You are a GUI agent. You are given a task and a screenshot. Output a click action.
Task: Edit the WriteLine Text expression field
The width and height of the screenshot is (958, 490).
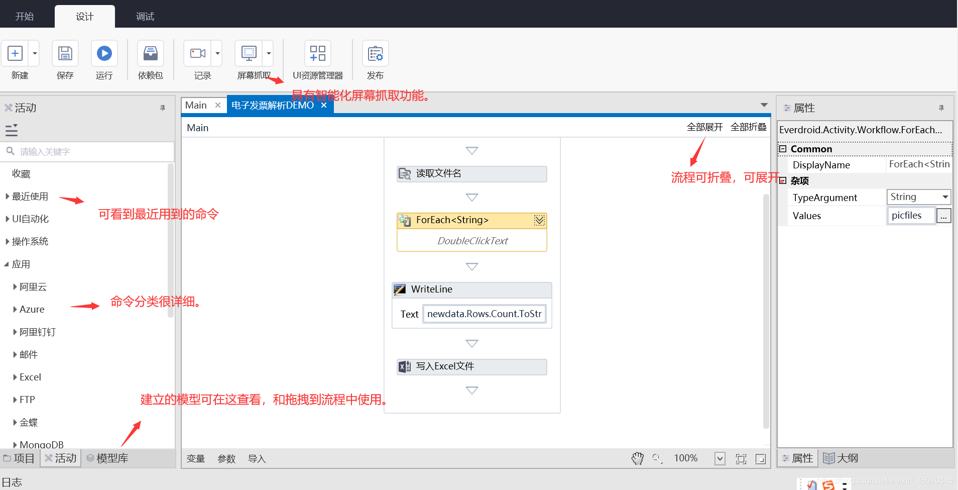point(485,314)
